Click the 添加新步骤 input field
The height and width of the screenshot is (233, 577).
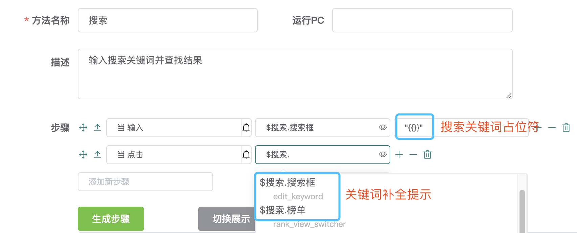(x=145, y=182)
